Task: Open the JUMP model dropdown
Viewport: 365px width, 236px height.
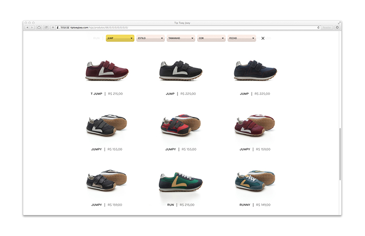Action: 120,38
